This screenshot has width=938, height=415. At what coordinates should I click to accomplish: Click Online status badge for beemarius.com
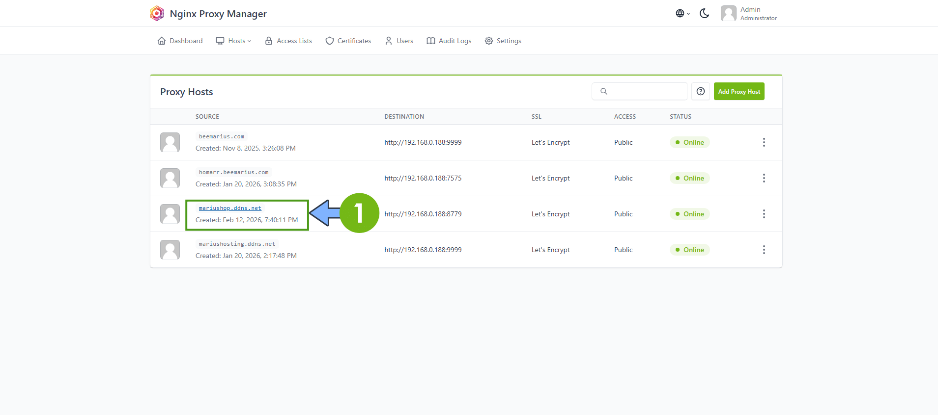point(689,142)
